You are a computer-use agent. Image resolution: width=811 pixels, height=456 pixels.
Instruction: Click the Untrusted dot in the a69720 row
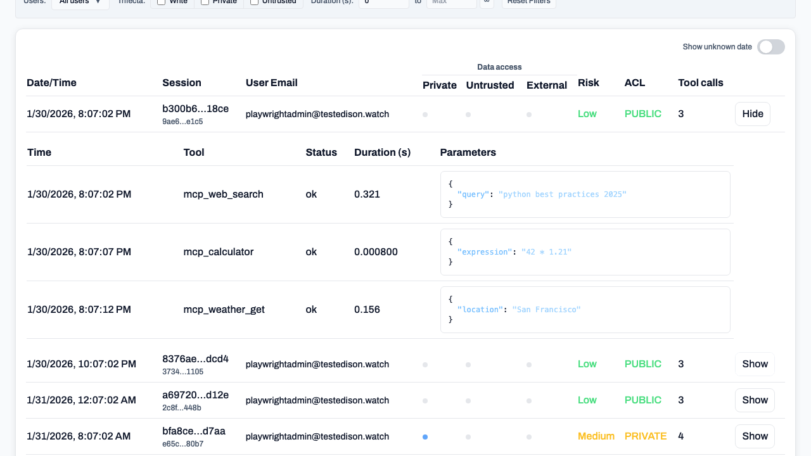click(x=468, y=401)
